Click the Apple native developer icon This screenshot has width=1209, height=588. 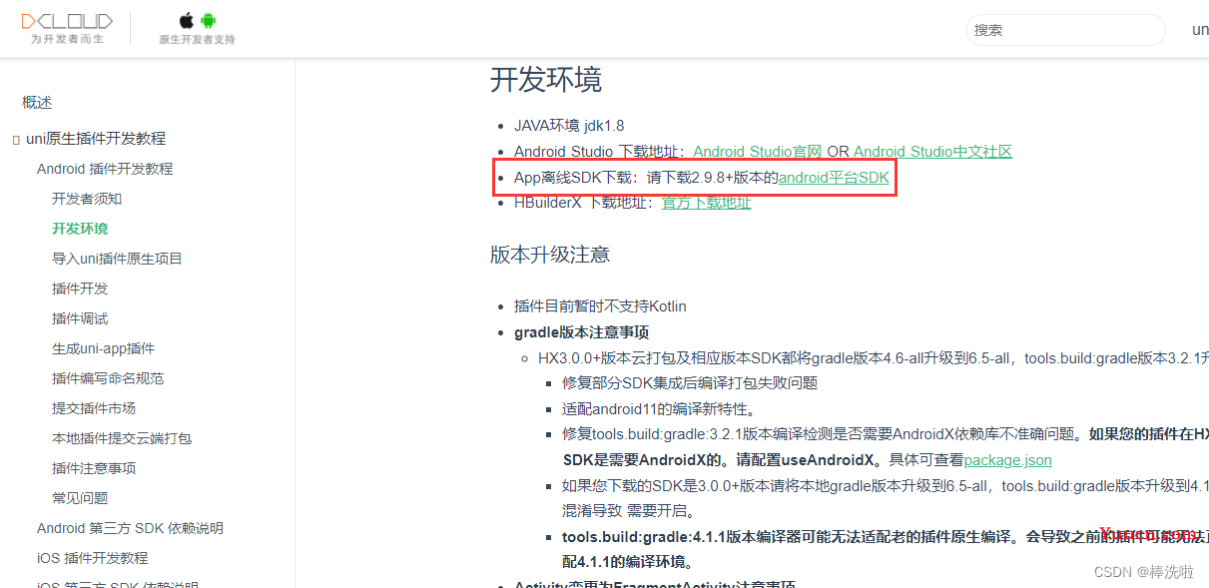point(187,20)
